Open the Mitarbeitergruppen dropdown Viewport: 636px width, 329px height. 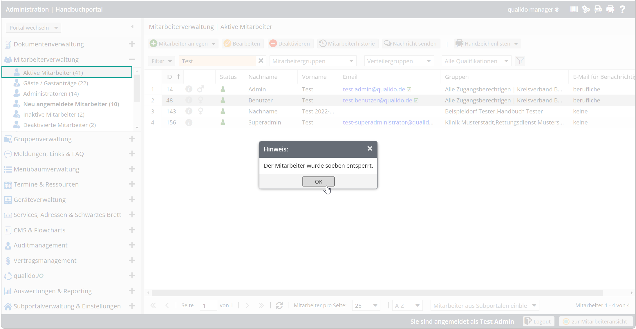[313, 61]
